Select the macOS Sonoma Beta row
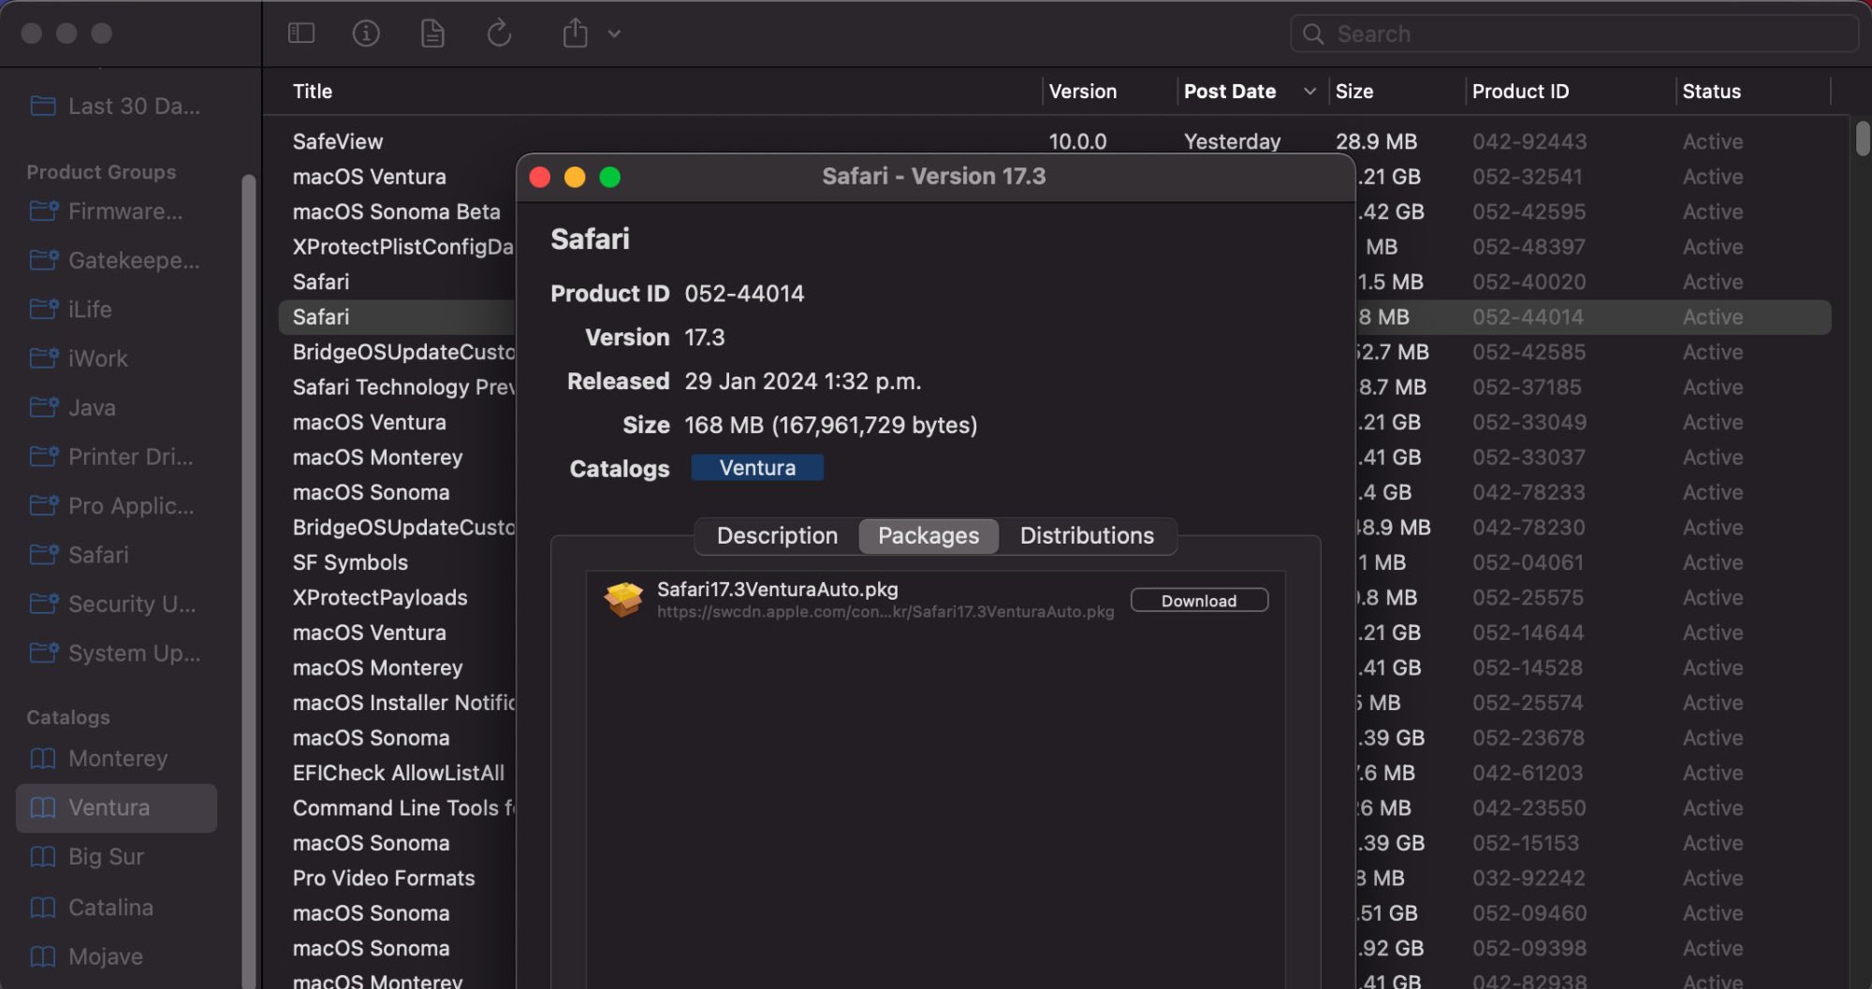This screenshot has width=1872, height=989. click(397, 211)
